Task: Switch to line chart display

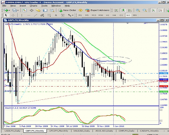Action: coord(130,10)
